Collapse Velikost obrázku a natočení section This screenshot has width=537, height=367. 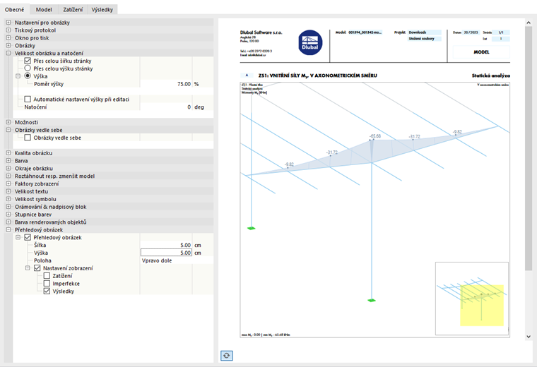point(8,53)
